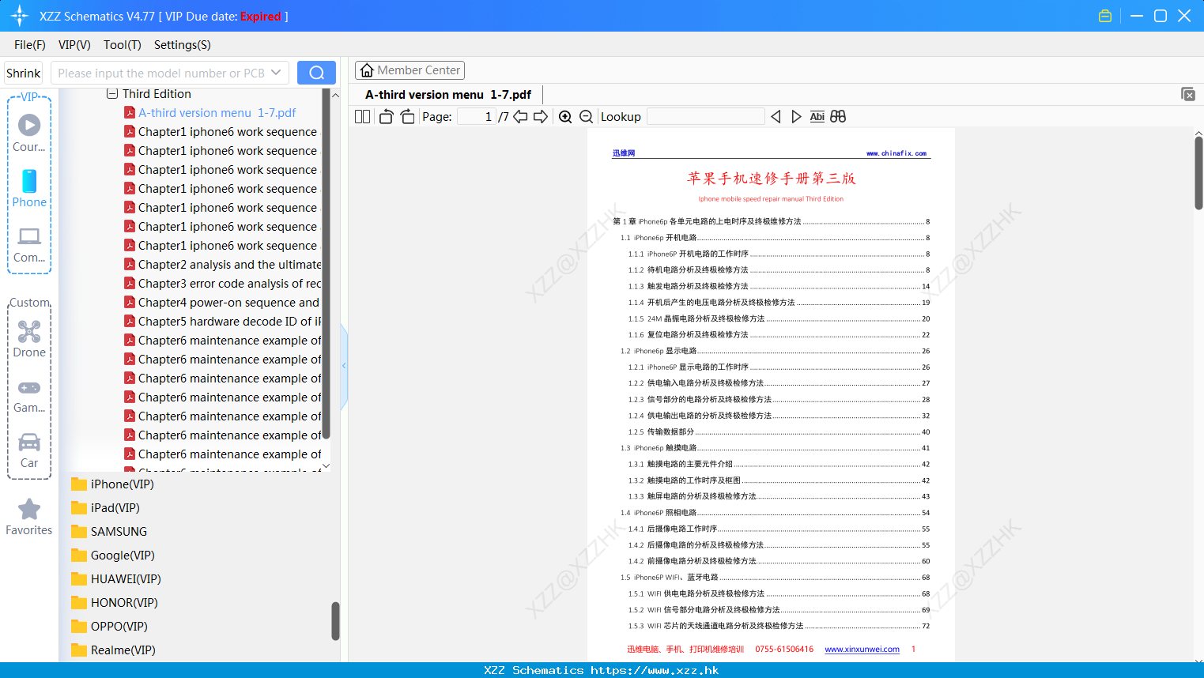
Task: Open the Game console category icon
Action: coord(29,395)
